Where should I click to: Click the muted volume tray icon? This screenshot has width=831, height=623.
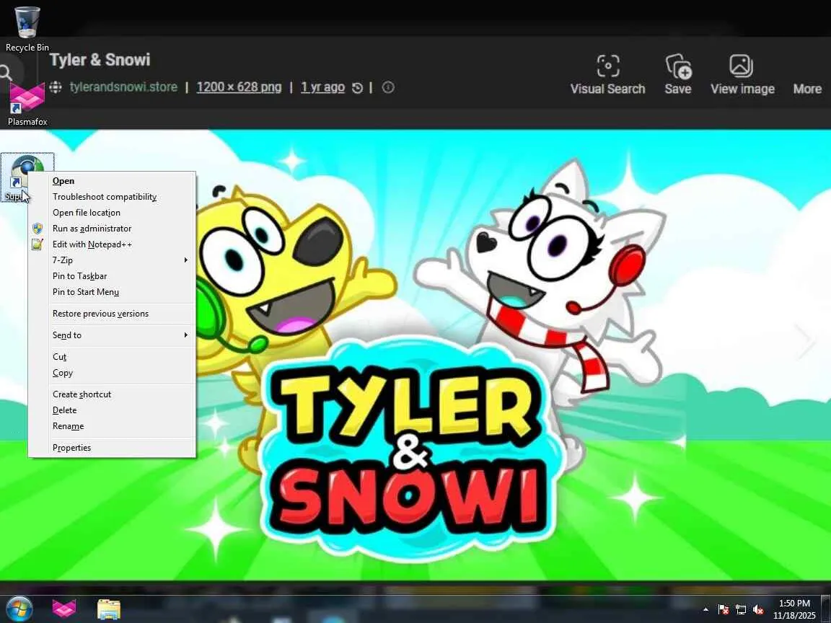[x=758, y=610]
